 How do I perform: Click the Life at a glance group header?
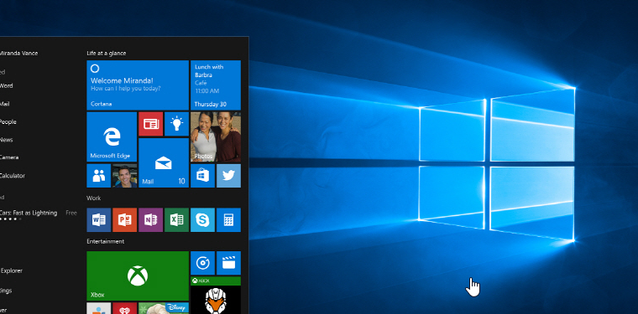(107, 53)
